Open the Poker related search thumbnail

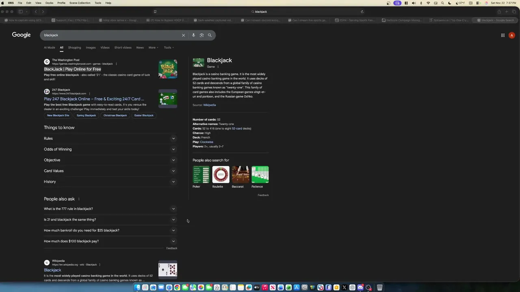coord(201,175)
